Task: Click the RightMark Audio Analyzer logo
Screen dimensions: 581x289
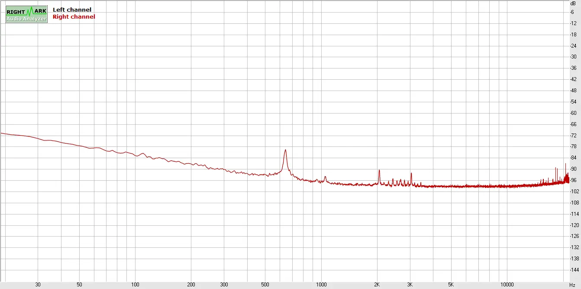Action: point(26,14)
